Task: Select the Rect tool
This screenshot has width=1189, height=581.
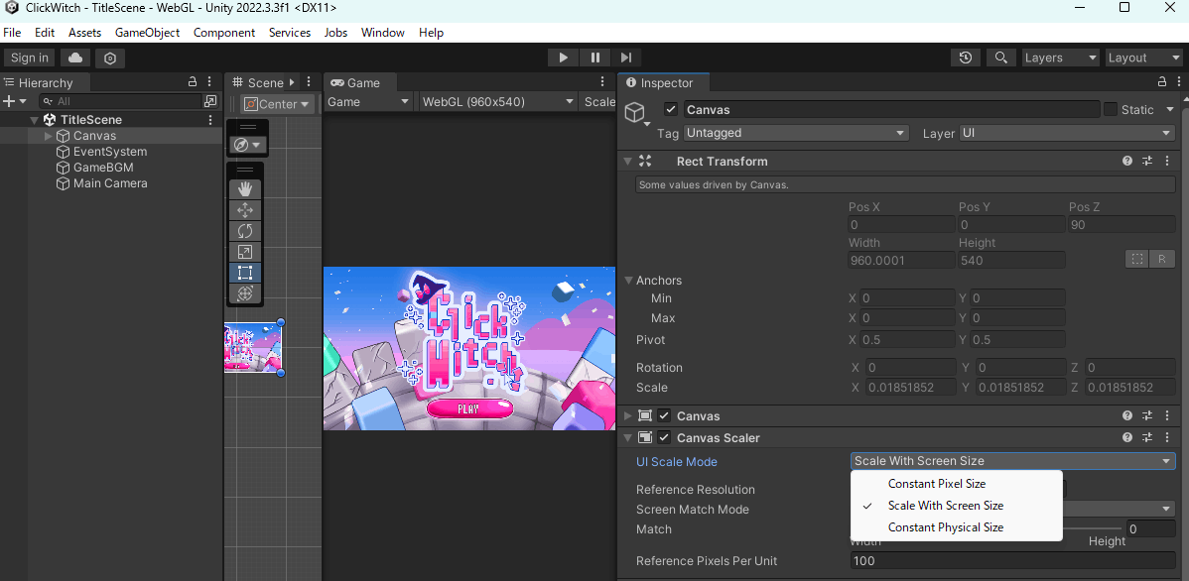Action: (x=245, y=273)
